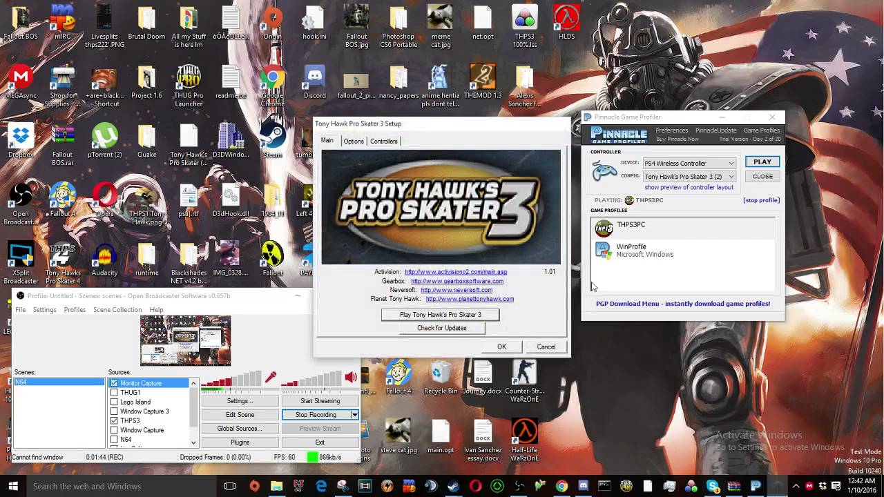Open MEGAsync desktop icon
The height and width of the screenshot is (497, 884).
pos(21,83)
